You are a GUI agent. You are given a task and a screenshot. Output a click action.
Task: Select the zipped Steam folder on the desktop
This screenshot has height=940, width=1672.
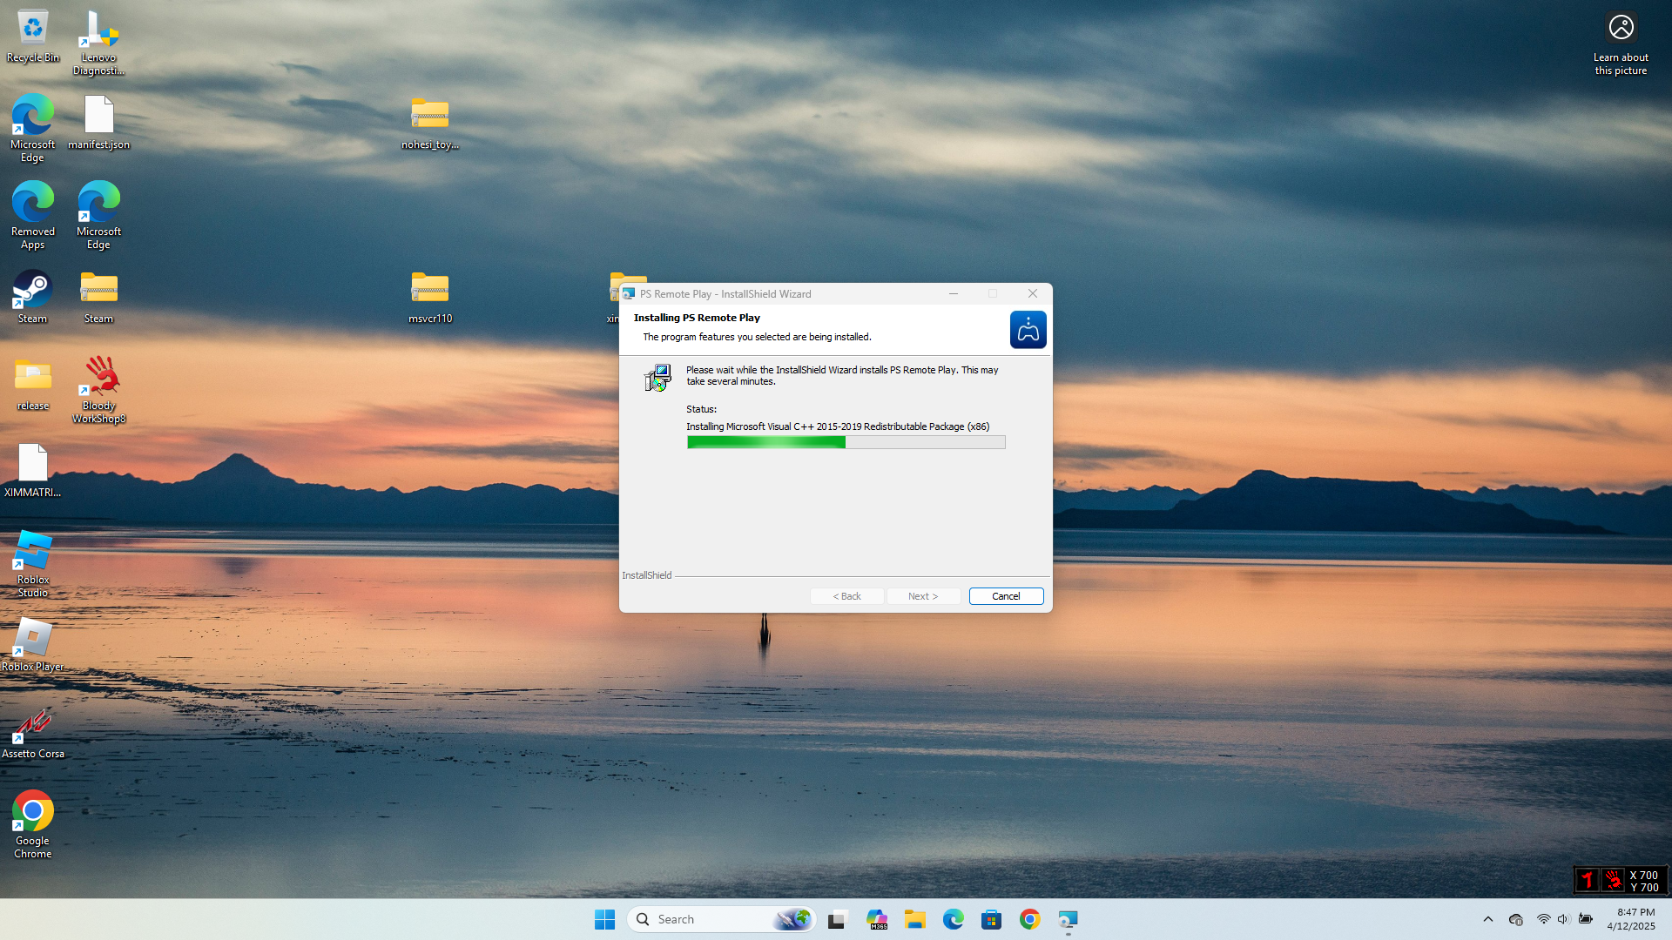pos(98,297)
